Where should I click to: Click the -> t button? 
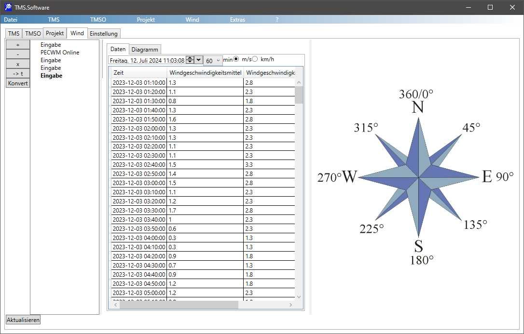(18, 74)
